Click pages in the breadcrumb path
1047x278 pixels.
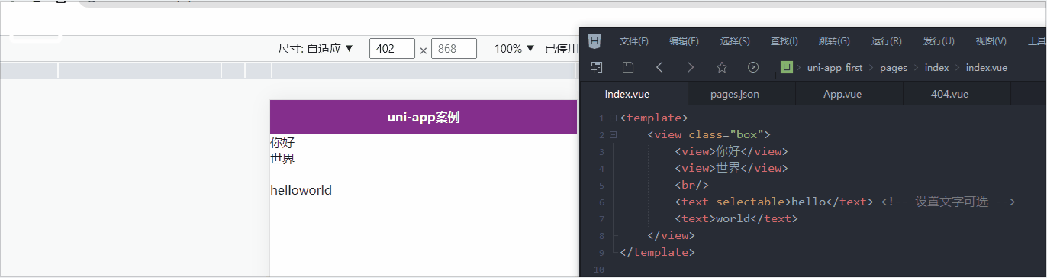tap(894, 68)
